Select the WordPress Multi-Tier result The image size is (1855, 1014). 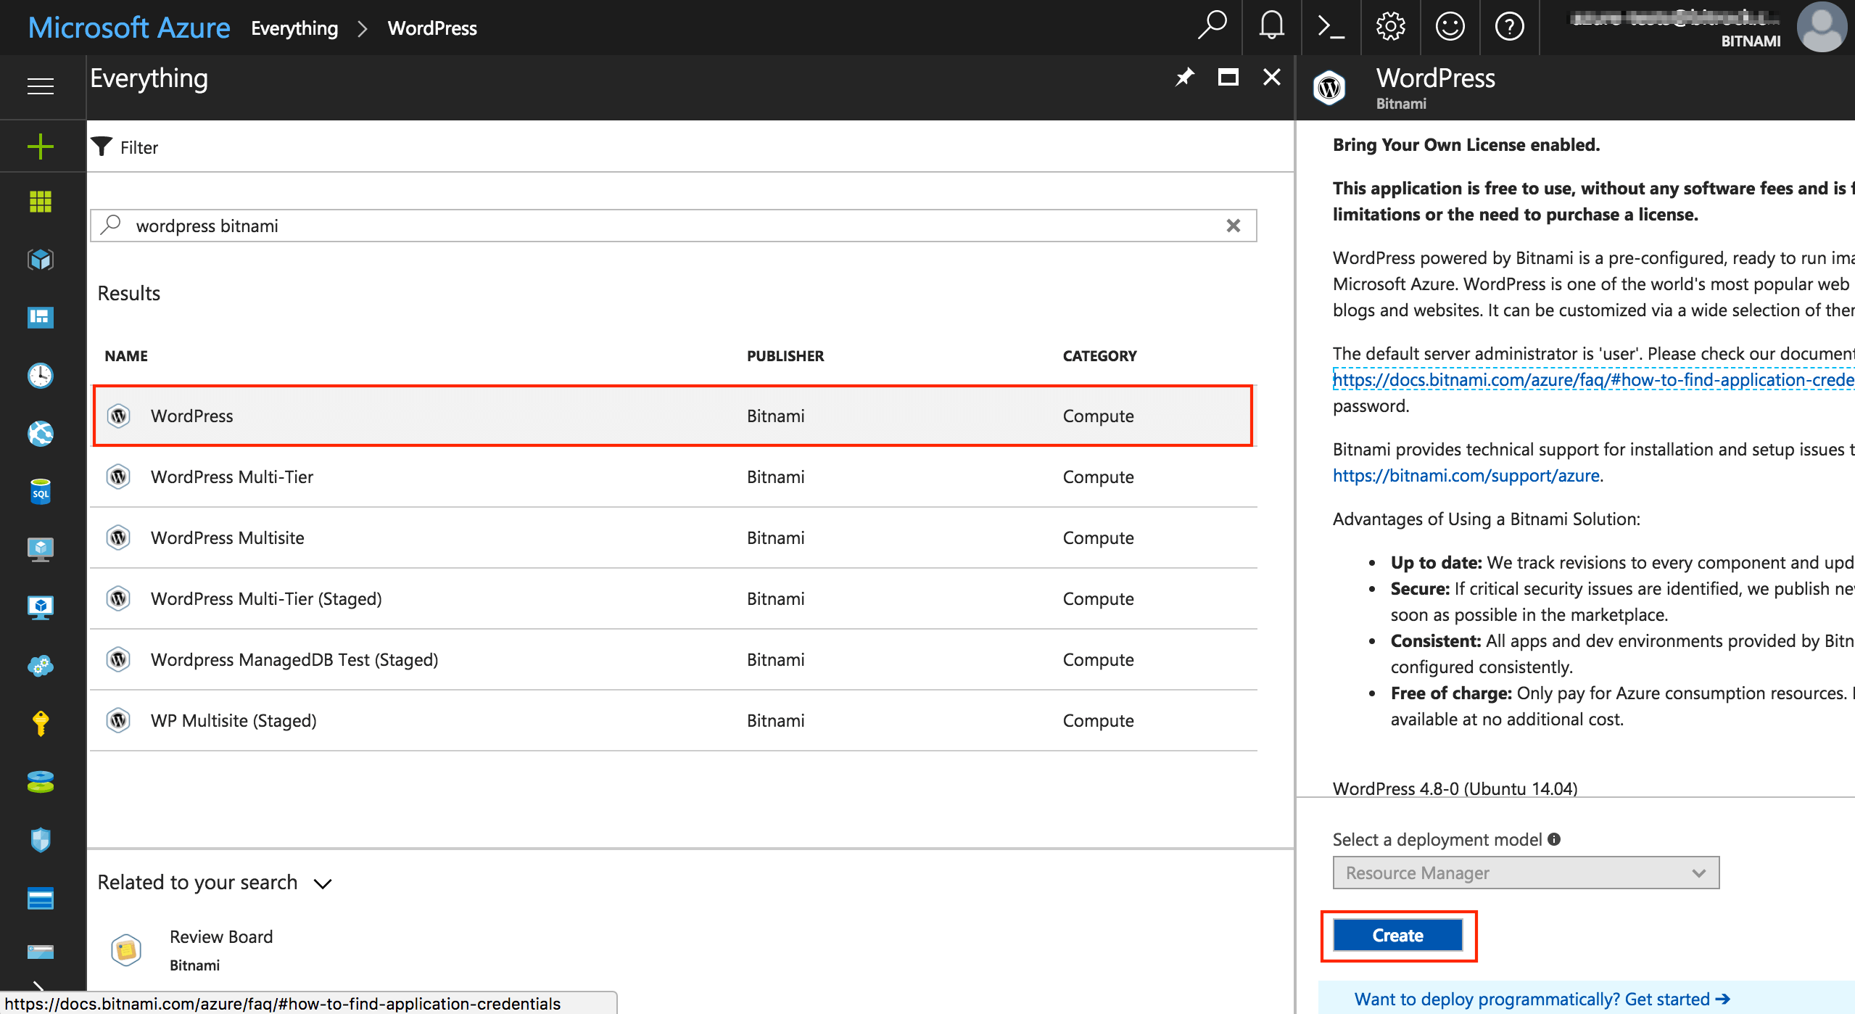[673, 477]
